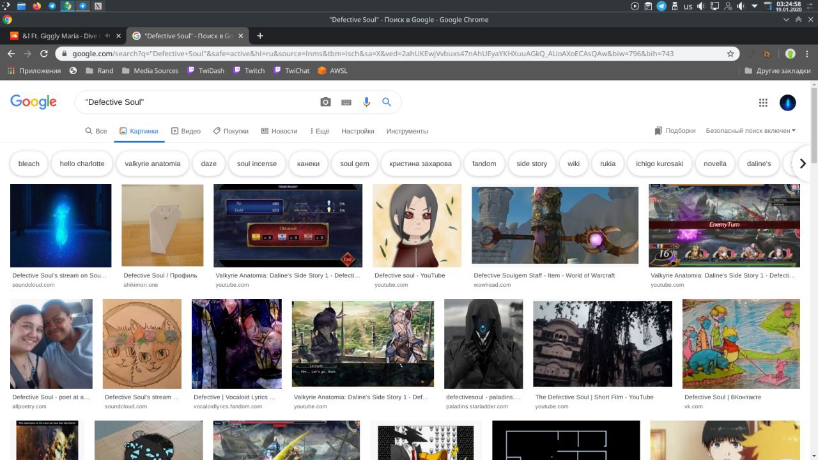The image size is (818, 460).
Task: Open the Chrome profile avatar
Action: click(791, 54)
